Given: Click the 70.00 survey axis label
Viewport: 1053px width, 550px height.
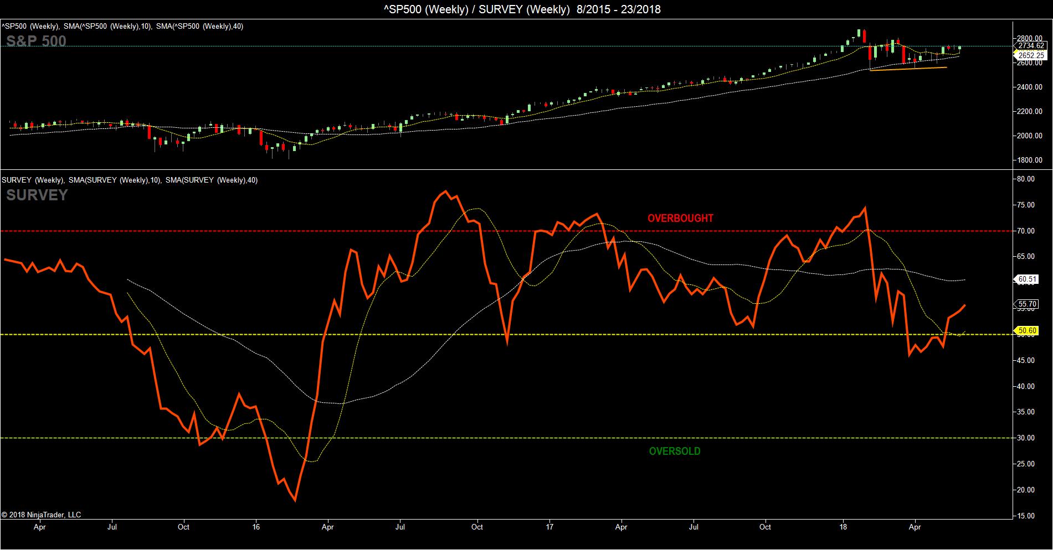Looking at the screenshot, I should (1026, 231).
